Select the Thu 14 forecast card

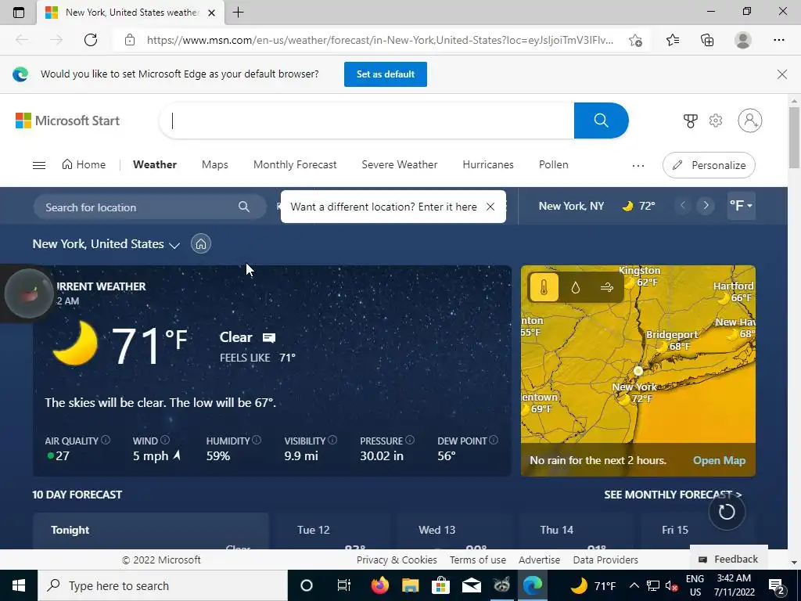point(575,531)
